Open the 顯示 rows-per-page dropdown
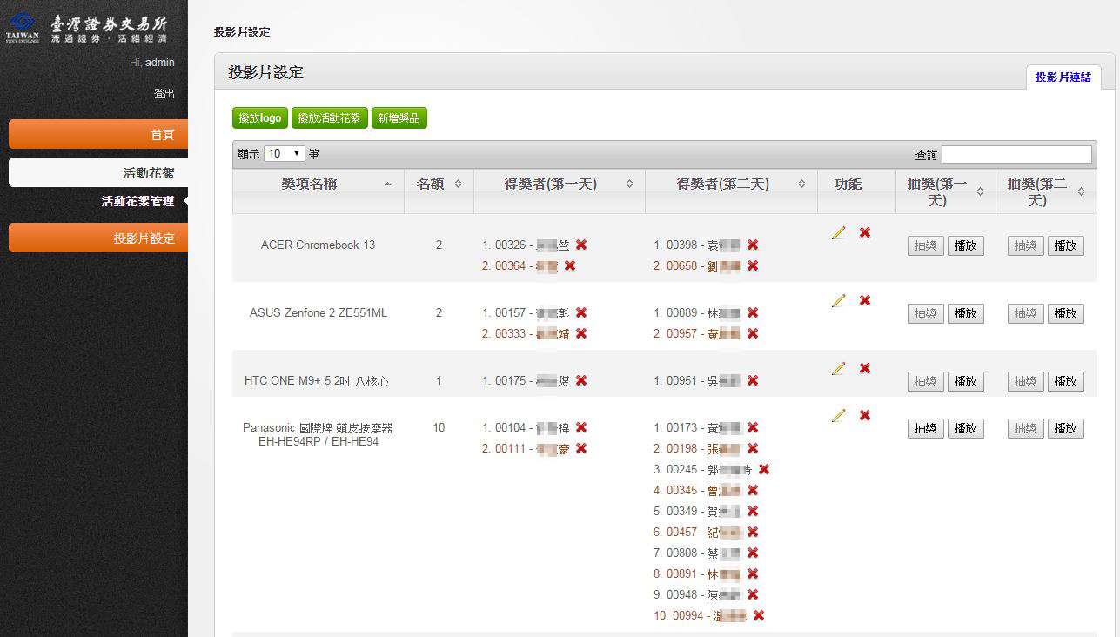1120x637 pixels. 284,153
